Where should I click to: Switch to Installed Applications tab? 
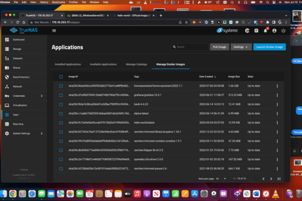tap(68, 64)
